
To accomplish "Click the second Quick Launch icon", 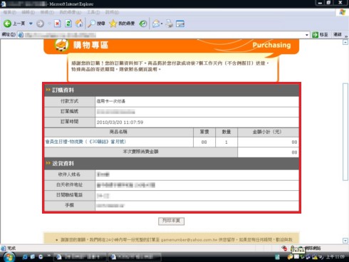I will pyautogui.click(x=33, y=257).
